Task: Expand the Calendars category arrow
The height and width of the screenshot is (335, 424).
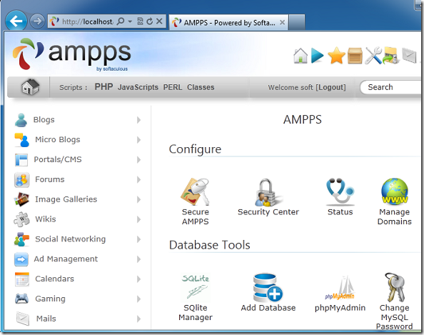Action: click(x=138, y=279)
